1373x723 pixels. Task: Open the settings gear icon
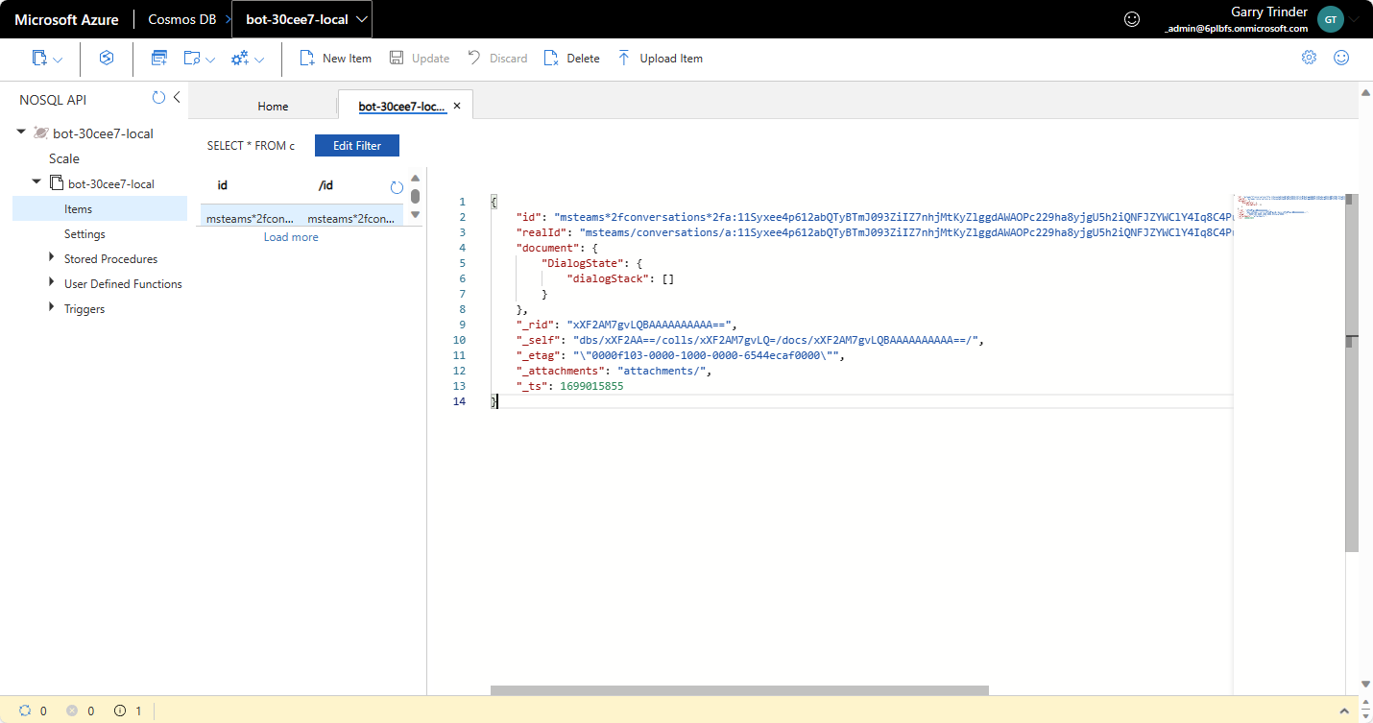tap(1309, 58)
